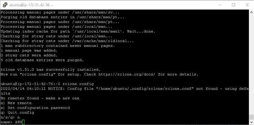Place cursor at the name> prompt input
Viewport: 254px width, 125px height.
[23, 122]
